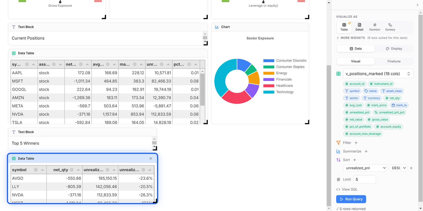Image resolution: width=423 pixels, height=211 pixels.
Task: Choose the Number visualization widget
Action: pos(375,27)
